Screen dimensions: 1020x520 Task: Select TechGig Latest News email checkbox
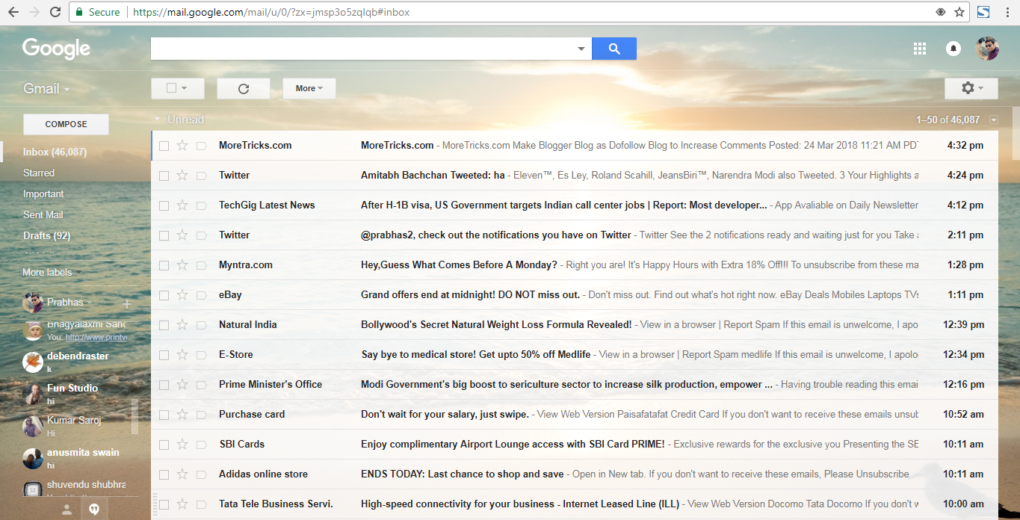[164, 205]
